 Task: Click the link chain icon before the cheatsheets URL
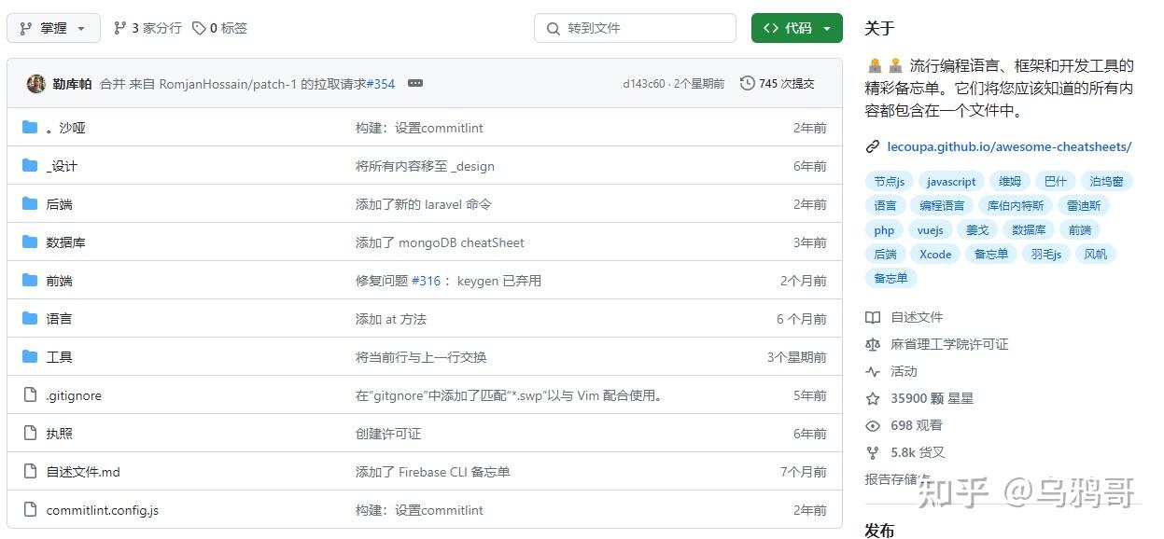(873, 145)
